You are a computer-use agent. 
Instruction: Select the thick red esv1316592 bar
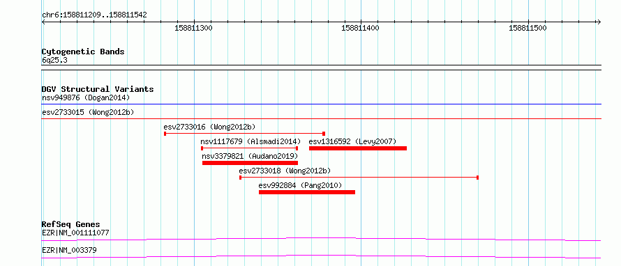tap(358, 148)
